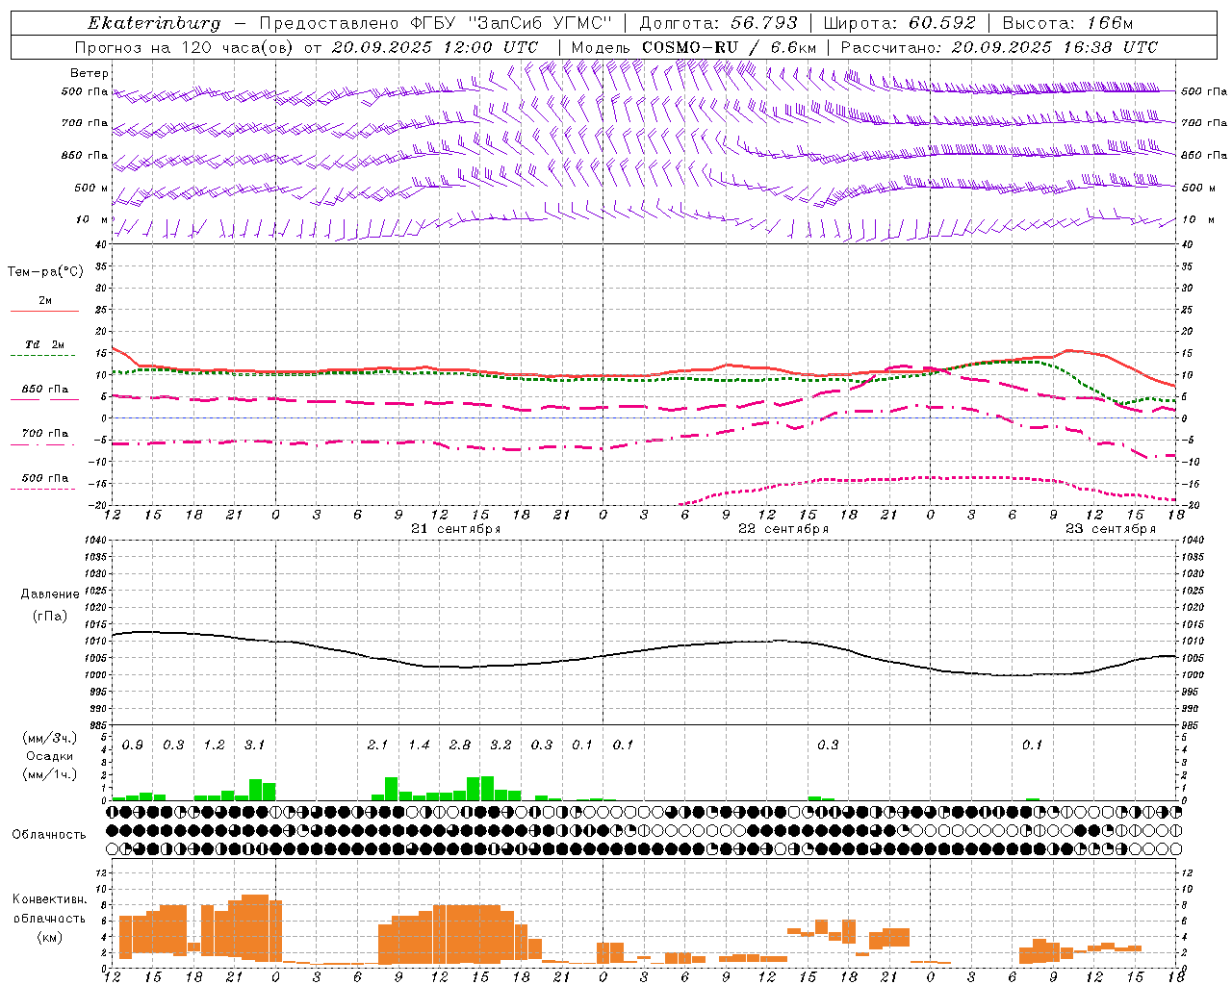This screenshot has height=985, width=1232.
Task: Click '850 гПа' in the temperature legend
Action: point(44,390)
